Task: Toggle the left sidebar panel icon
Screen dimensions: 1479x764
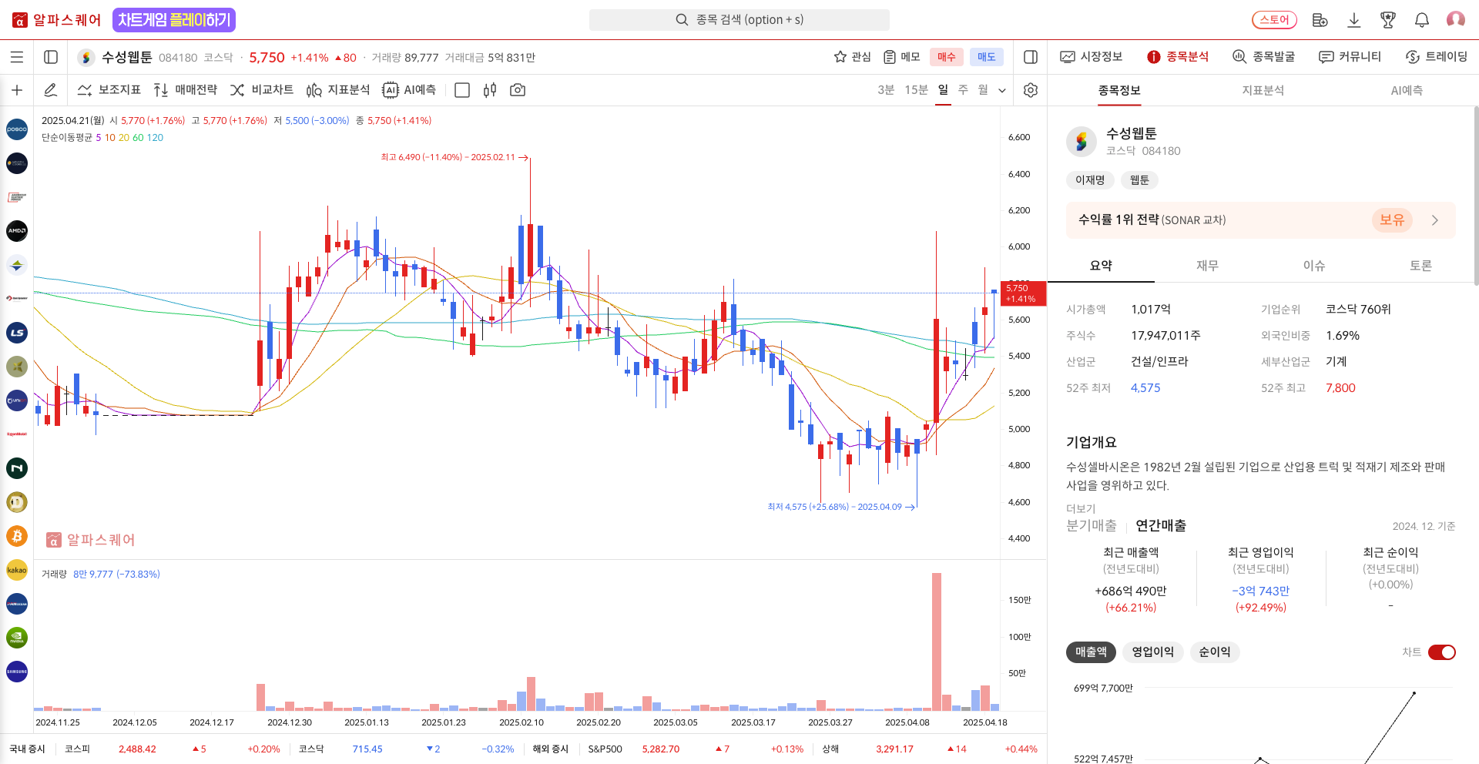Action: (51, 57)
